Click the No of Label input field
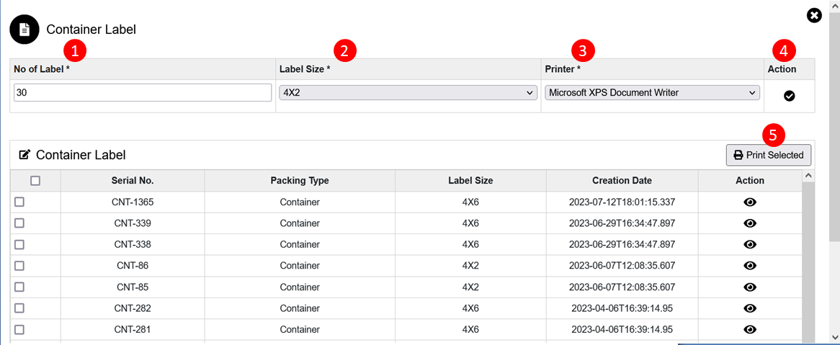 [x=143, y=93]
